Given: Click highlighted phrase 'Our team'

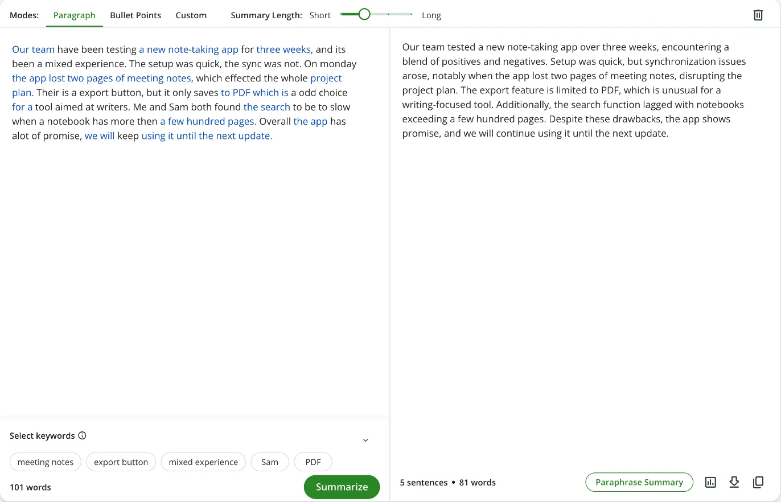Looking at the screenshot, I should click(33, 50).
